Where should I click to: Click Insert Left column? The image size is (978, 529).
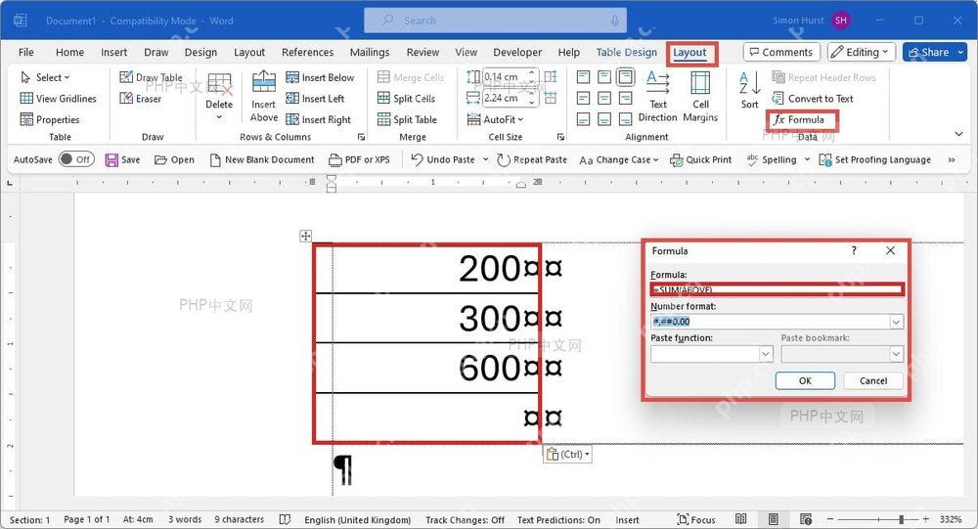[315, 99]
